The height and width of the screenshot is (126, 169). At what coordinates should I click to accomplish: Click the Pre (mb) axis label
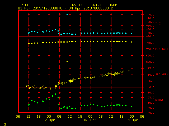[x=161, y=49]
